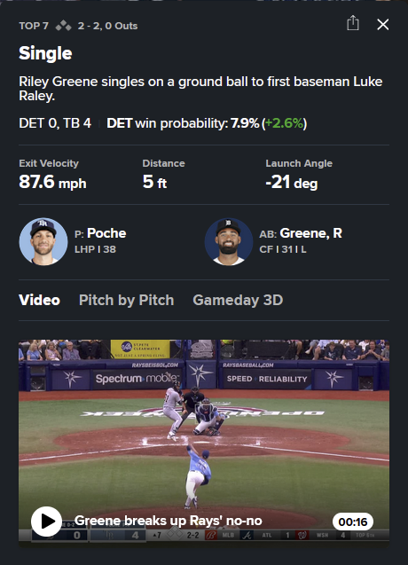The height and width of the screenshot is (565, 408).
Task: Click the 00:16 duration badge
Action: [353, 522]
